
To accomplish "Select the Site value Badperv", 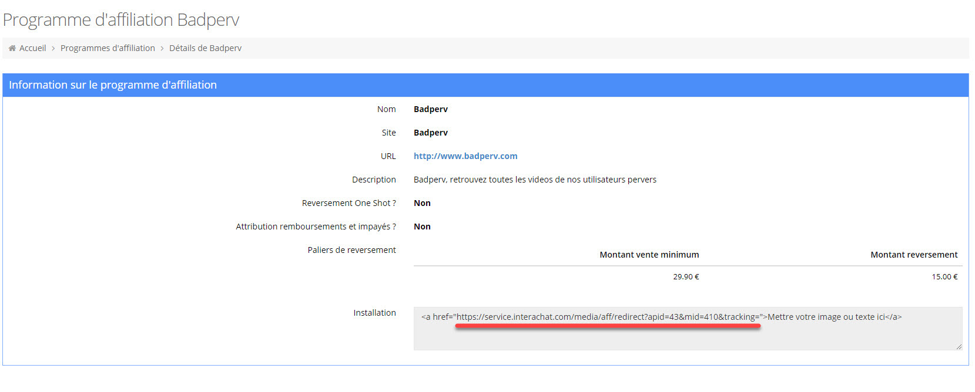I will click(x=431, y=133).
